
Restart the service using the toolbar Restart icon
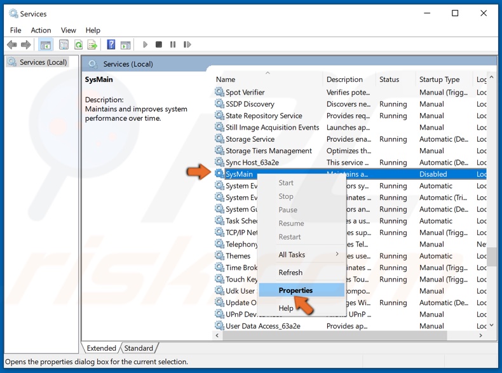point(187,44)
